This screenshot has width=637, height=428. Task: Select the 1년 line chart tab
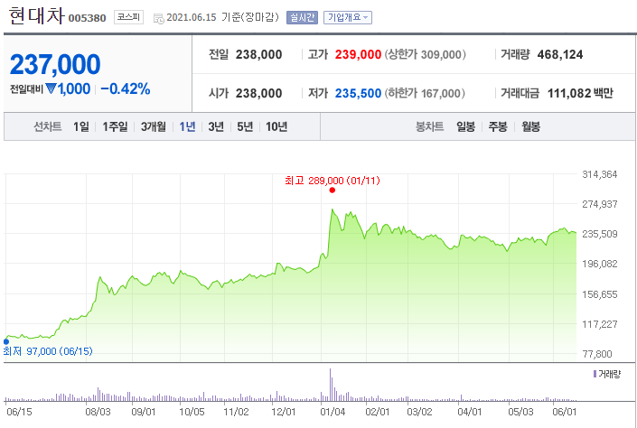(x=187, y=126)
